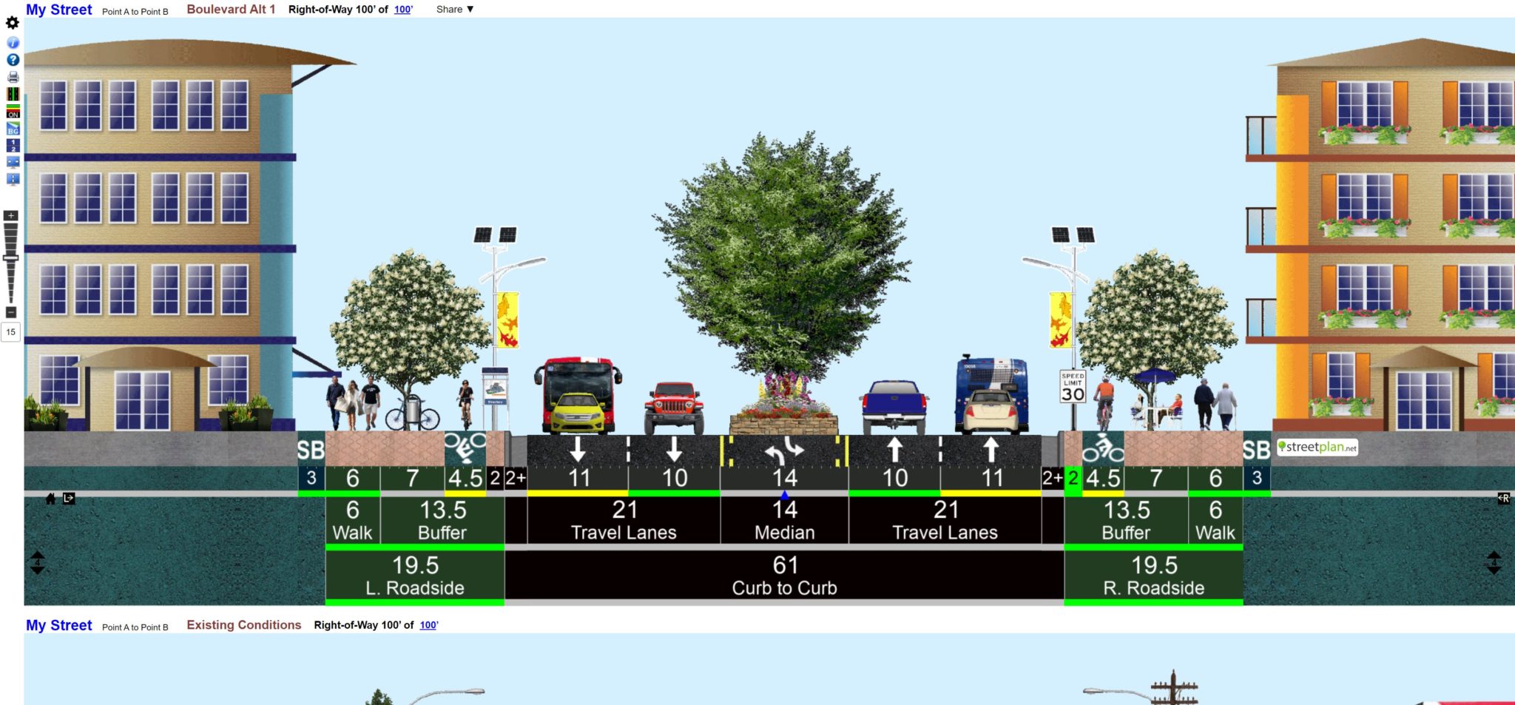
Task: Toggle the ON switch in left sidebar
Action: pos(13,112)
